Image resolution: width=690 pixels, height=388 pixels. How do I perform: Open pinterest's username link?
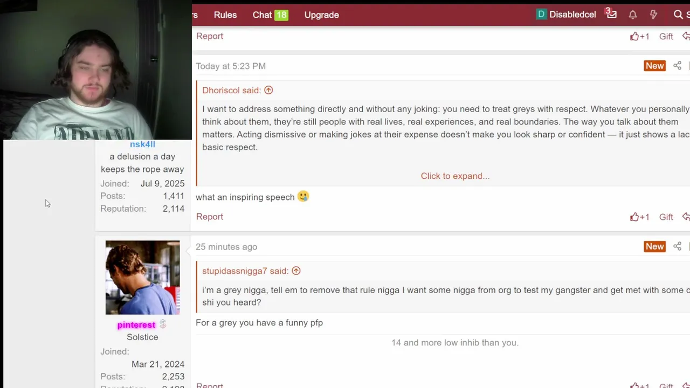pyautogui.click(x=136, y=325)
